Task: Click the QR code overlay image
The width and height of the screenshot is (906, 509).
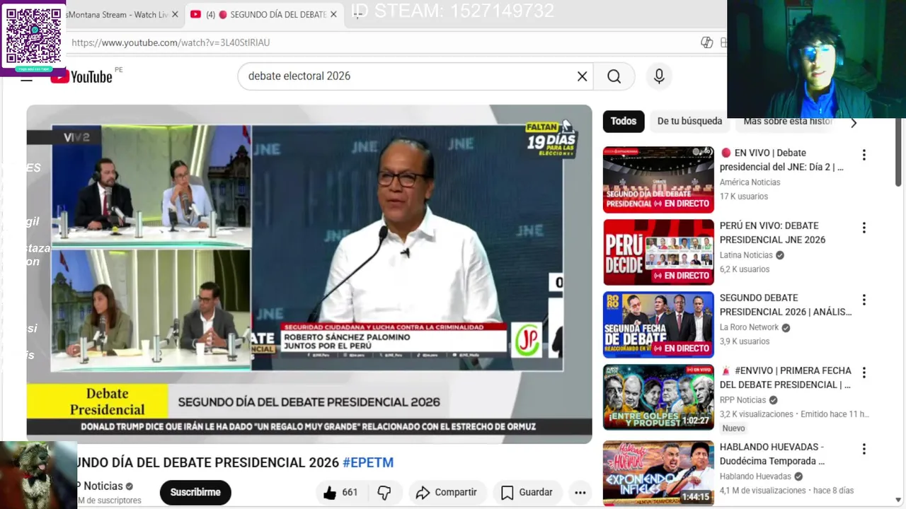Action: click(33, 36)
